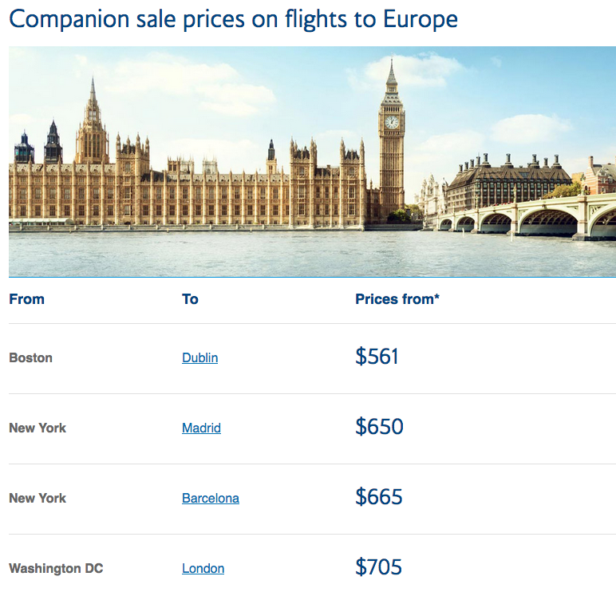Screen dimensions: 616x592
Task: Select New York in the Barcelona row
Action: click(x=38, y=498)
